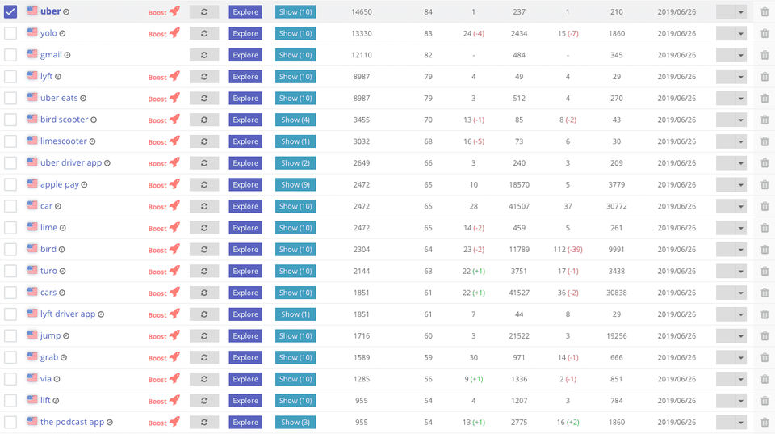Boost the yolo keyword

164,33
